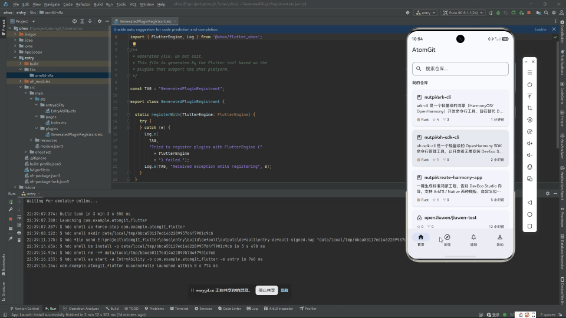Click 隐藏 hide link in sharing bar

(284, 290)
